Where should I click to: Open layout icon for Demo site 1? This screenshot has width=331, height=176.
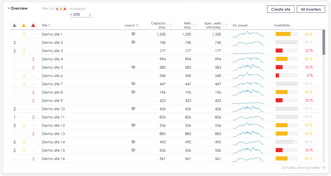click(133, 34)
